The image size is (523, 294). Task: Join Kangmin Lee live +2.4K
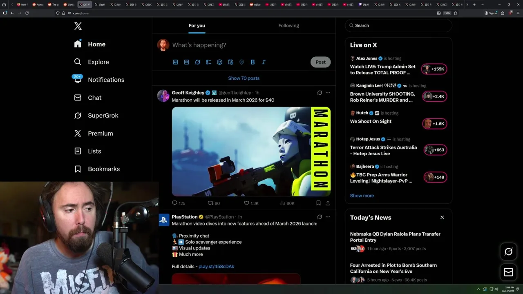(434, 96)
